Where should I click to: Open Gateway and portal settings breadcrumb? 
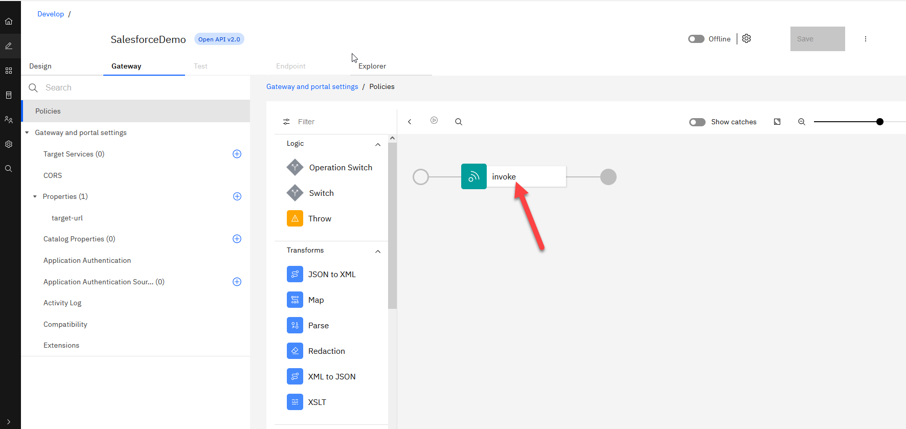[312, 86]
